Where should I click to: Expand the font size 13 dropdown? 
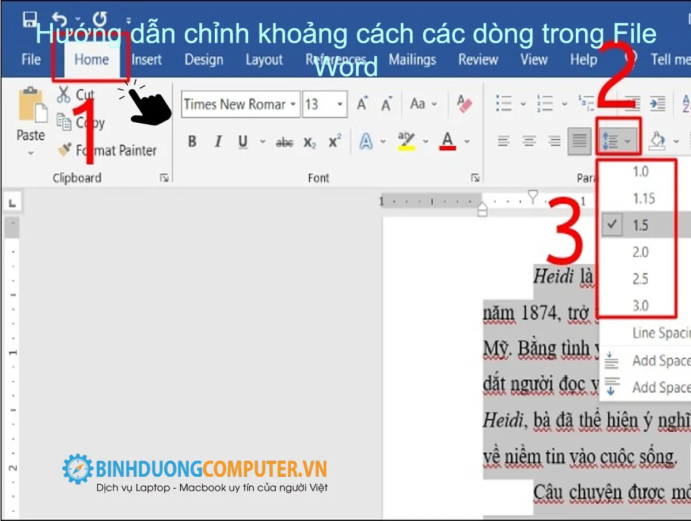click(x=340, y=105)
